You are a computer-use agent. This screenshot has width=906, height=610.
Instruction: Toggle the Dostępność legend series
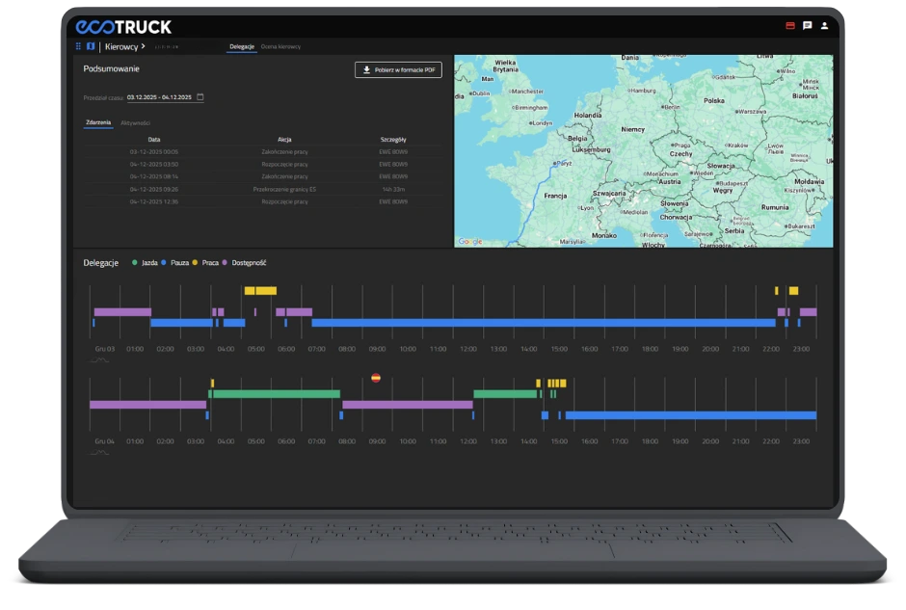[245, 262]
